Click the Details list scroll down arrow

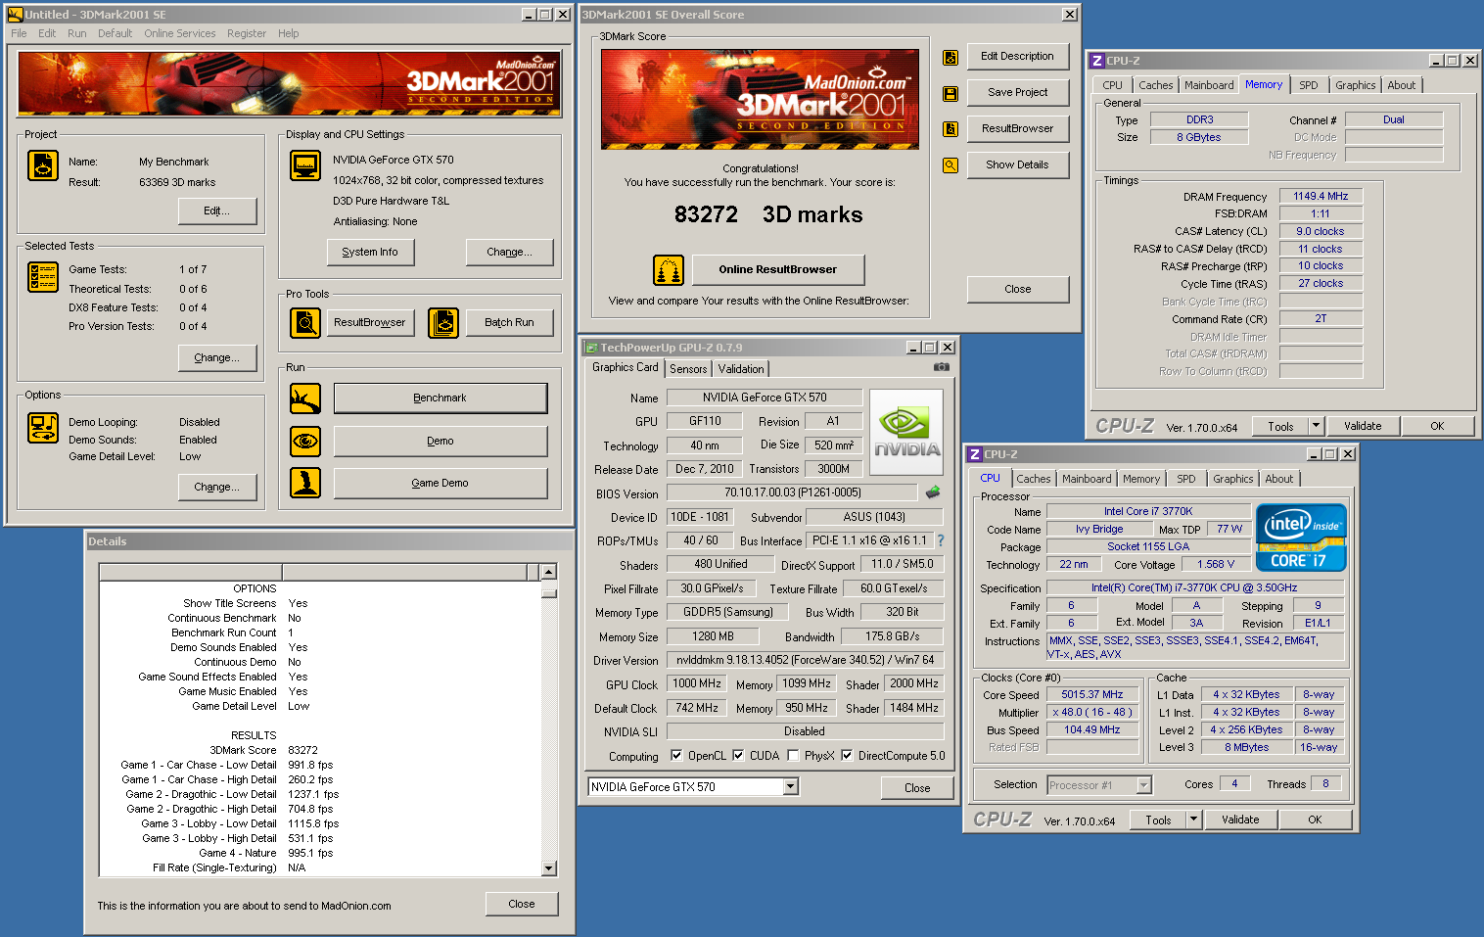pos(548,867)
